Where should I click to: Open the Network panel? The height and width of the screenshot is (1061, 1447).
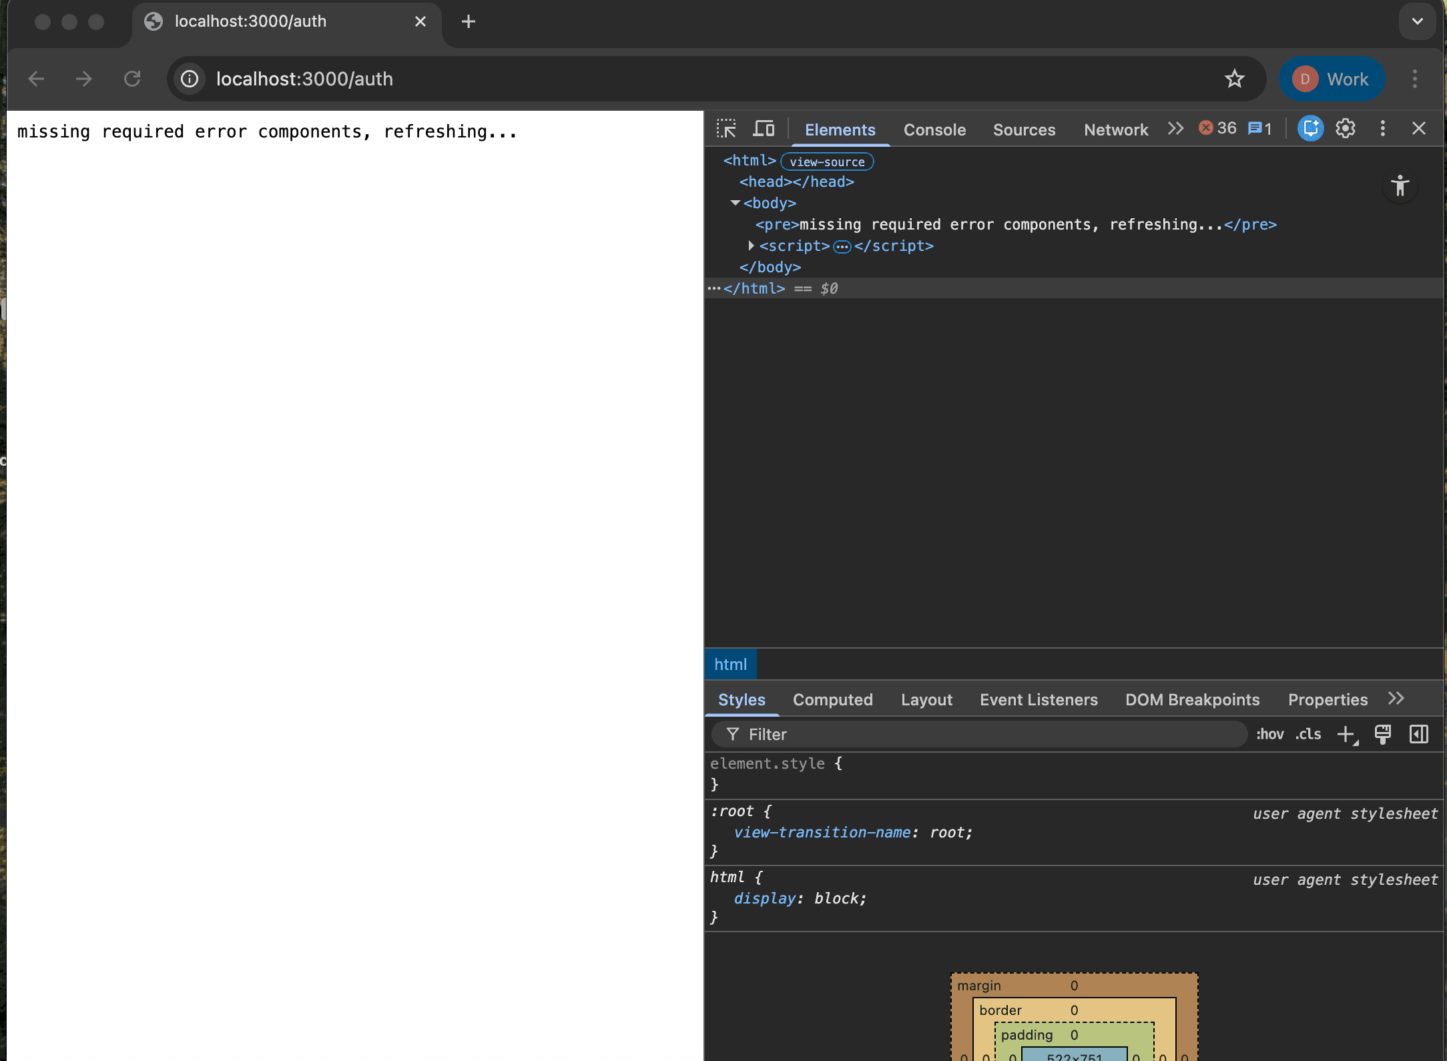1116,129
